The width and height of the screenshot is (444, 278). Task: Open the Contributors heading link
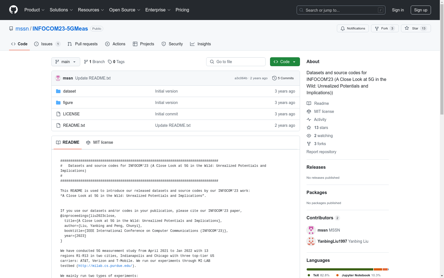pos(323,218)
